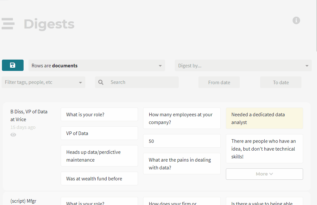317x205 pixels.
Task: Expand the Filter tags, people dropdown
Action: point(43,82)
